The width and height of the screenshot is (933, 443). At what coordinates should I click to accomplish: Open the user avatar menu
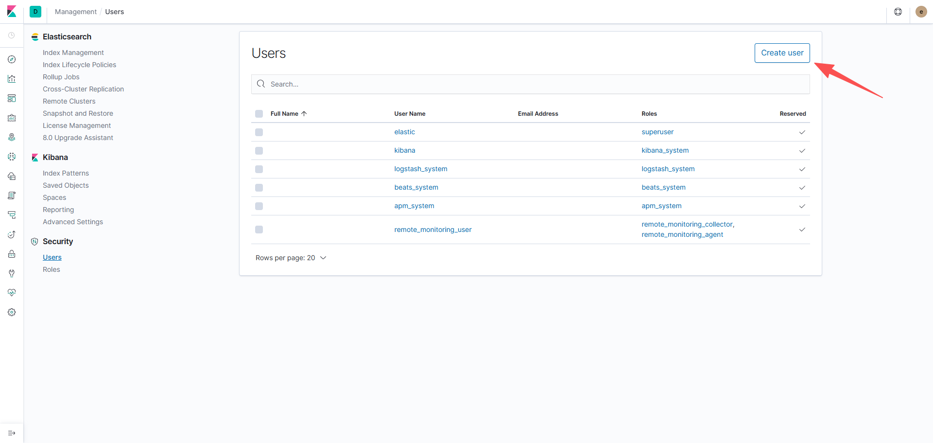[x=921, y=12]
